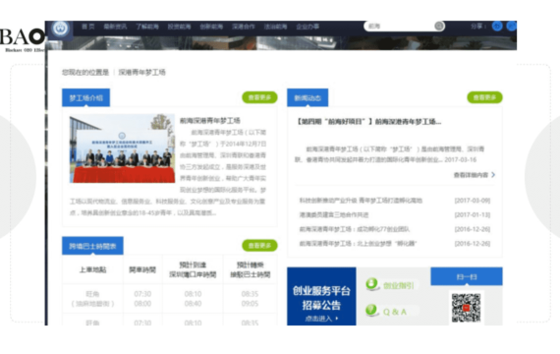Click the 创业服务平台招募公告 banner
Screen dimensions: 560x354
[321, 296]
